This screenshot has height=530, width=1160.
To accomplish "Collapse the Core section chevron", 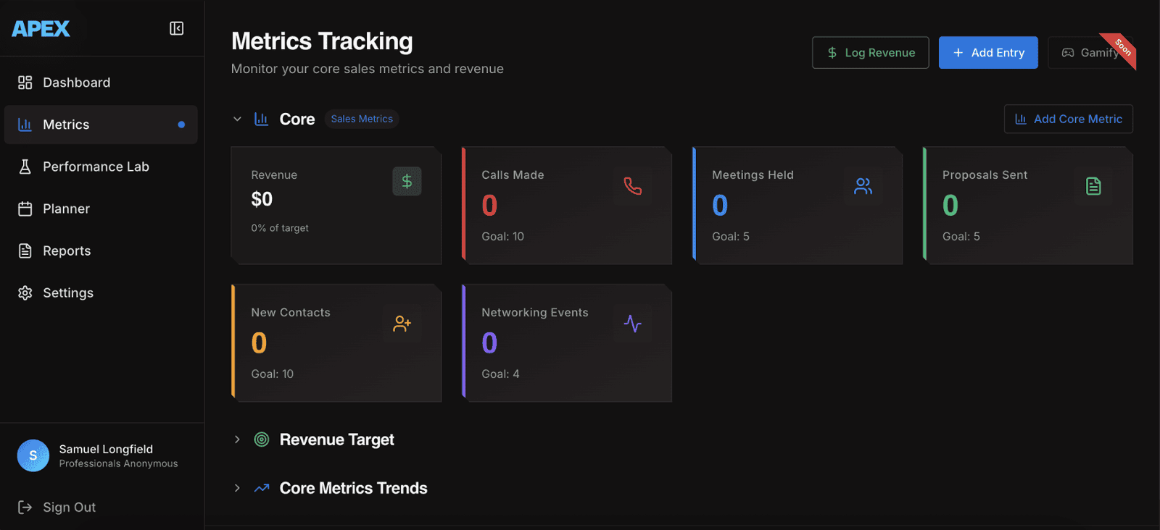I will pyautogui.click(x=237, y=119).
